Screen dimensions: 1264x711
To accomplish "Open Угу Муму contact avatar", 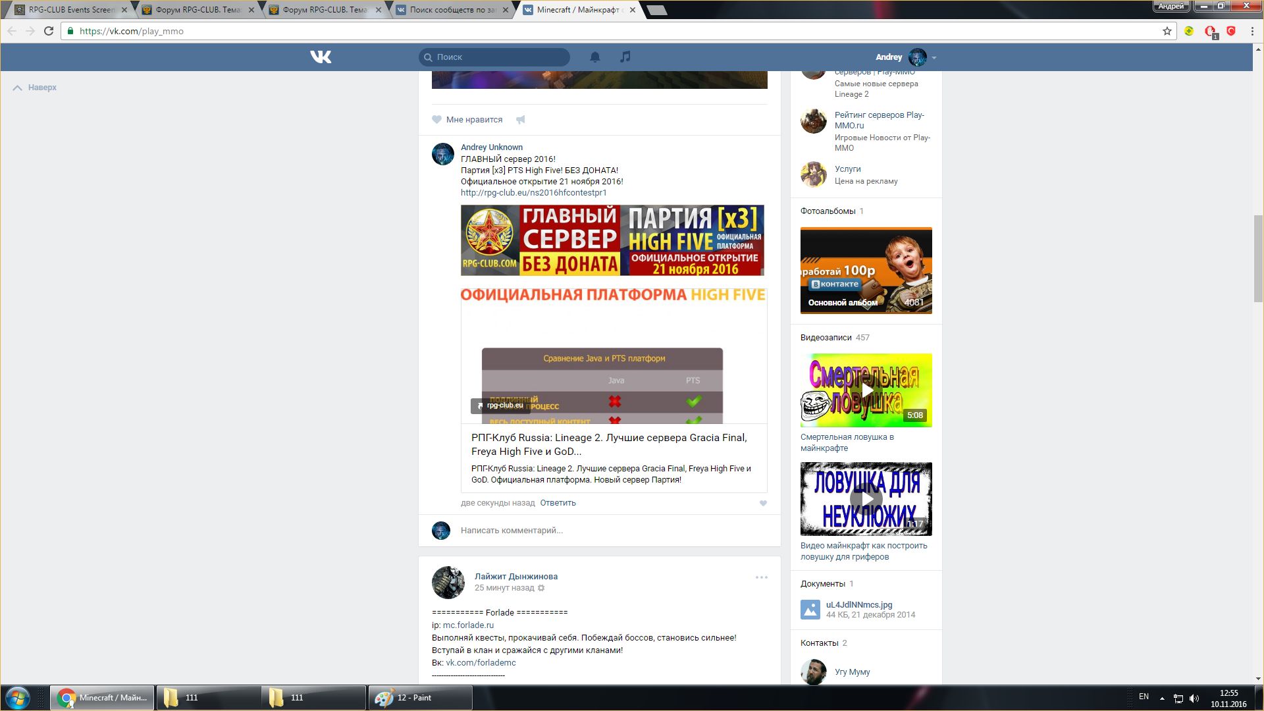I will [x=814, y=672].
